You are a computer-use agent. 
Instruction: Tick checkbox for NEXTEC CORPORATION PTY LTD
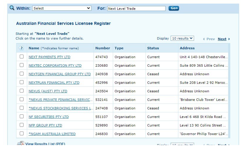click(x=22, y=65)
